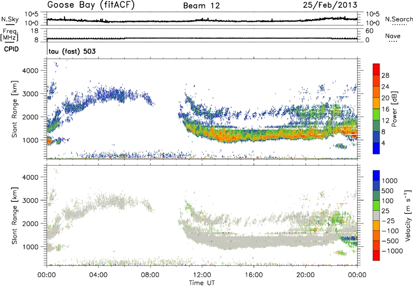Select the N.Sky legend label
Image resolution: width=413 pixels, height=286 pixels.
click(x=10, y=19)
